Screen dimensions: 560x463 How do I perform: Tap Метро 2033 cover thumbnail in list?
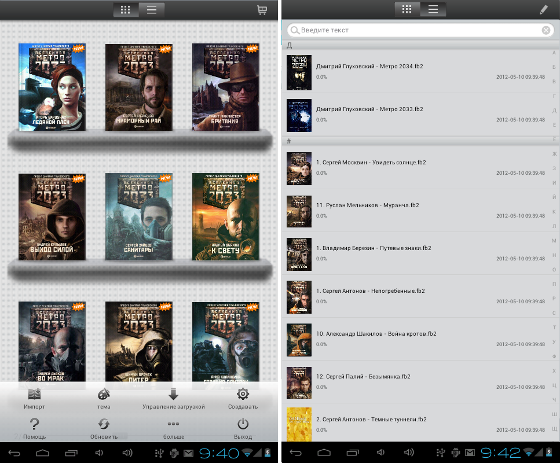point(299,115)
